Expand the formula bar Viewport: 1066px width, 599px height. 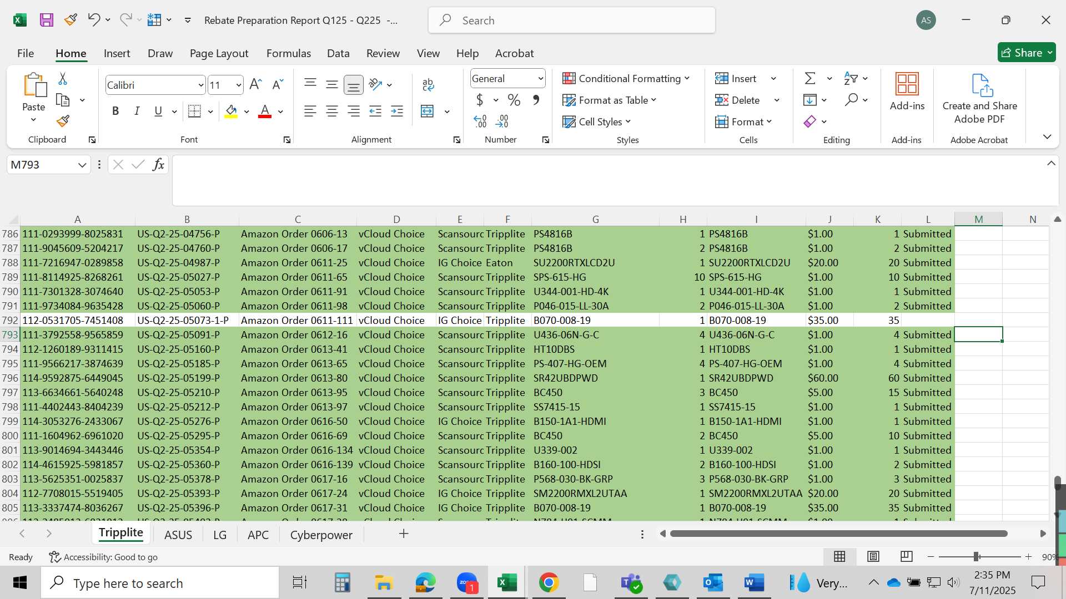click(1051, 163)
